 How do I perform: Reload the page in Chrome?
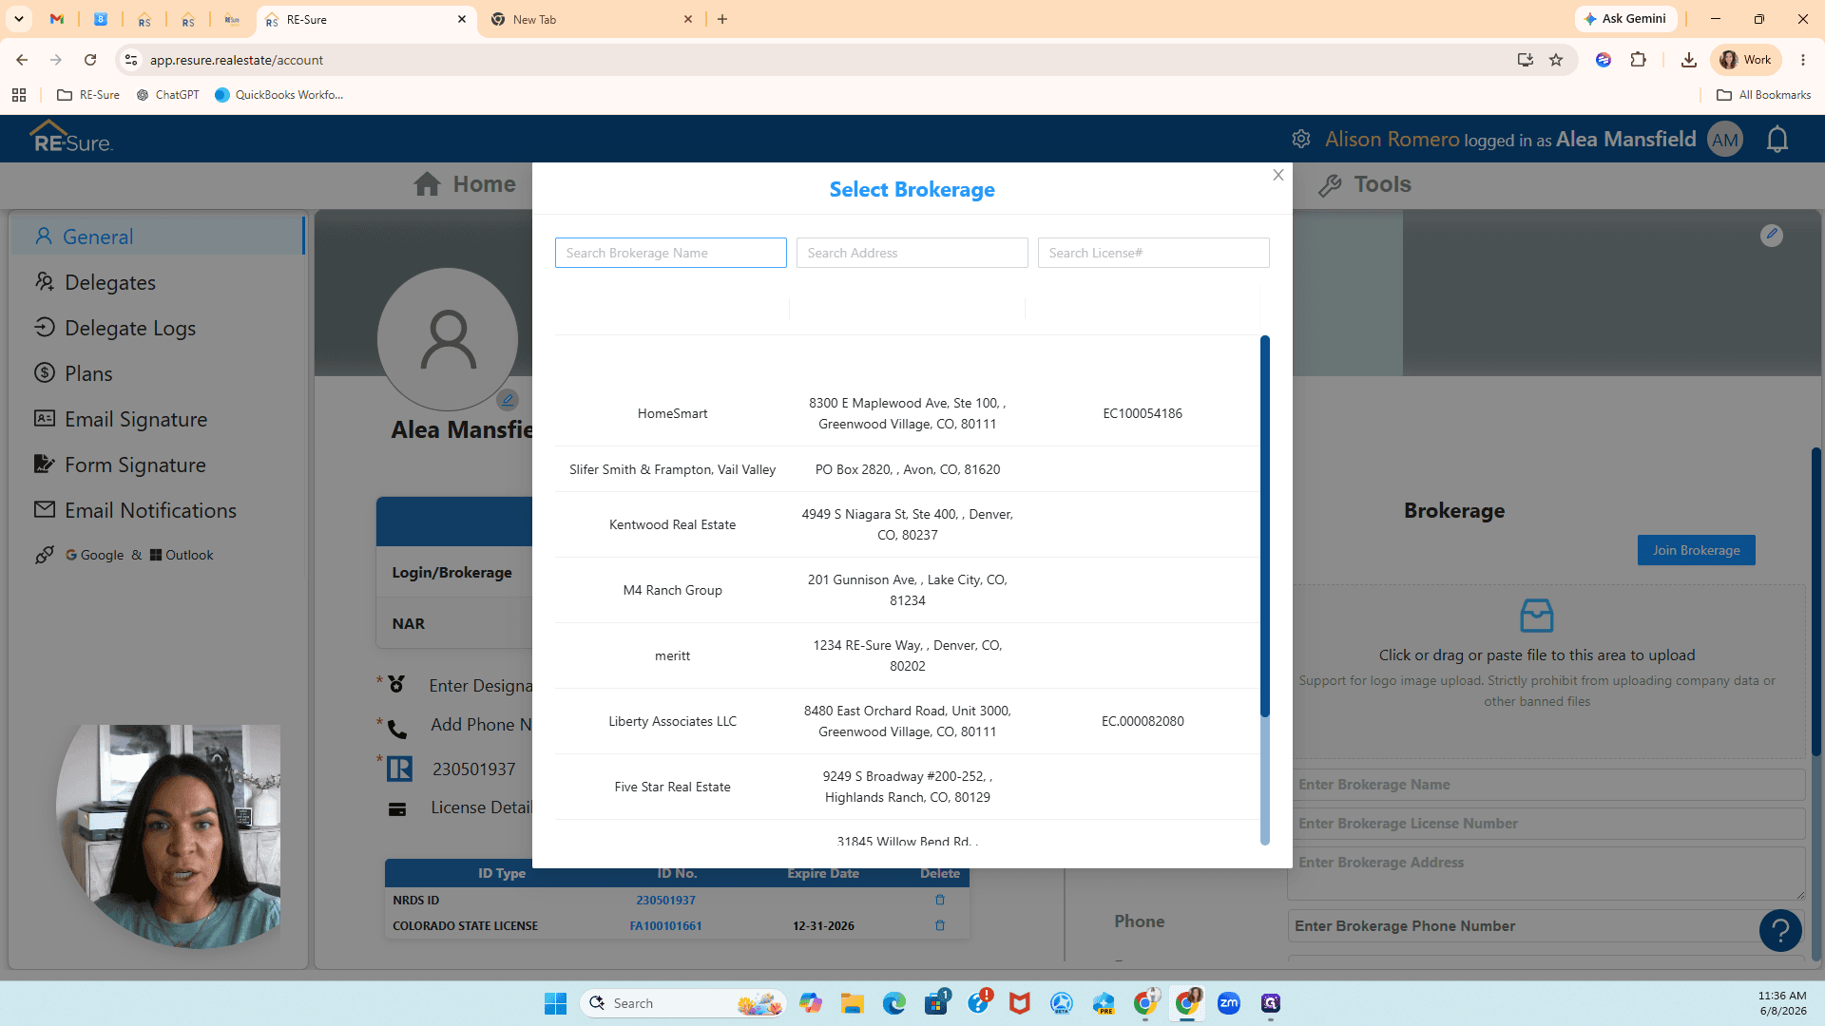(90, 60)
